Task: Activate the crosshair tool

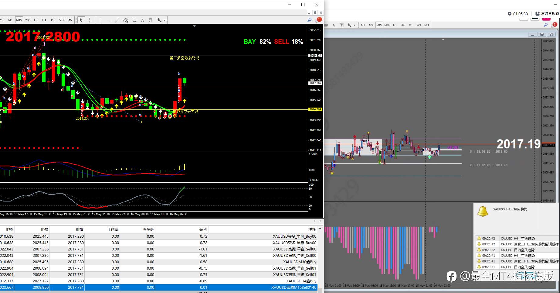Action: [90, 20]
